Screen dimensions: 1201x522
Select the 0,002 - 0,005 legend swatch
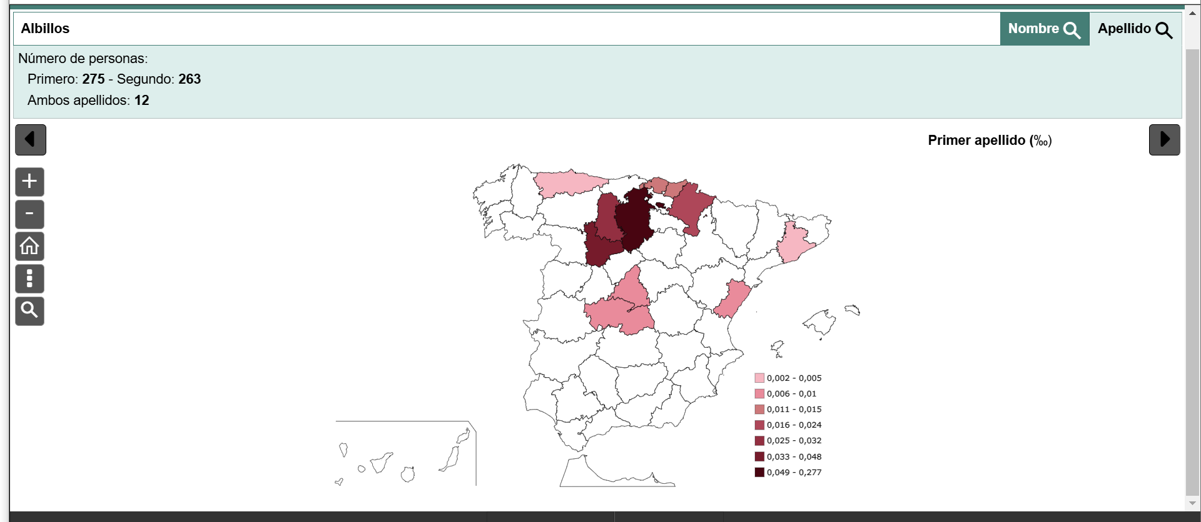click(759, 378)
